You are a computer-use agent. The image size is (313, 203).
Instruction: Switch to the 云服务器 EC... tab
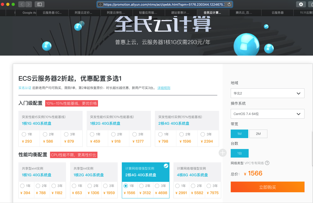pos(52,13)
